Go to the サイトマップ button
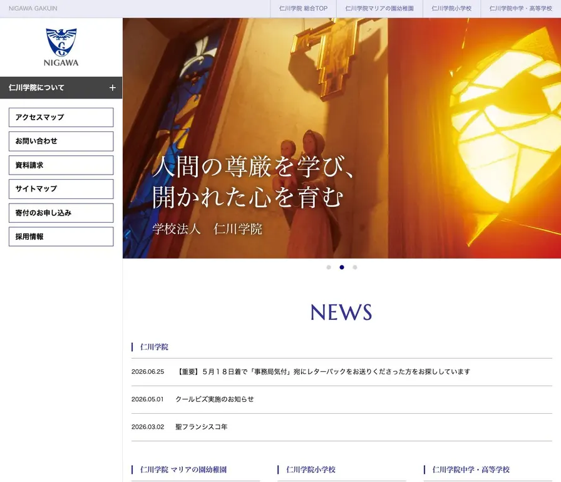The height and width of the screenshot is (482, 561). pyautogui.click(x=61, y=189)
